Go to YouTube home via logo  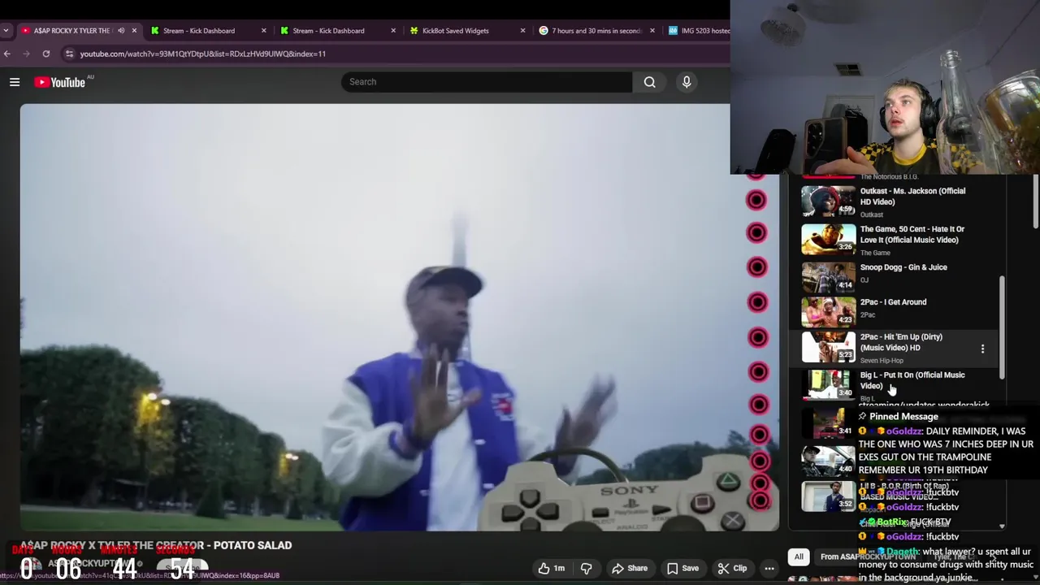coord(60,82)
